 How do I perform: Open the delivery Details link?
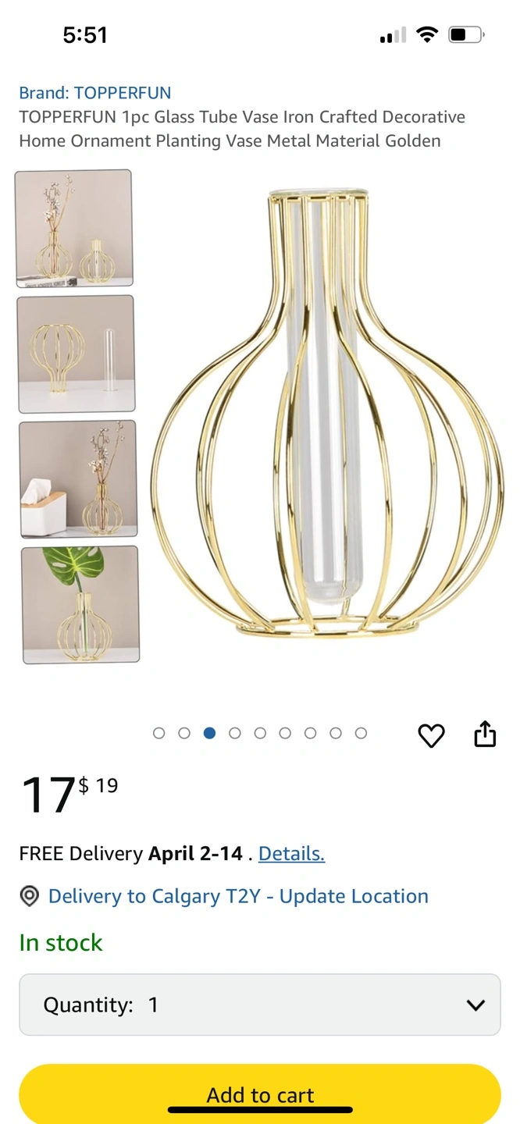(291, 854)
